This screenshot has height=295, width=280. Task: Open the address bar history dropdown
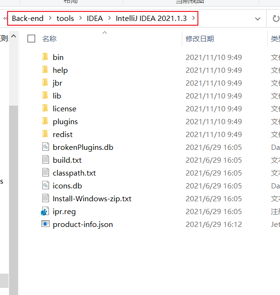[258, 19]
